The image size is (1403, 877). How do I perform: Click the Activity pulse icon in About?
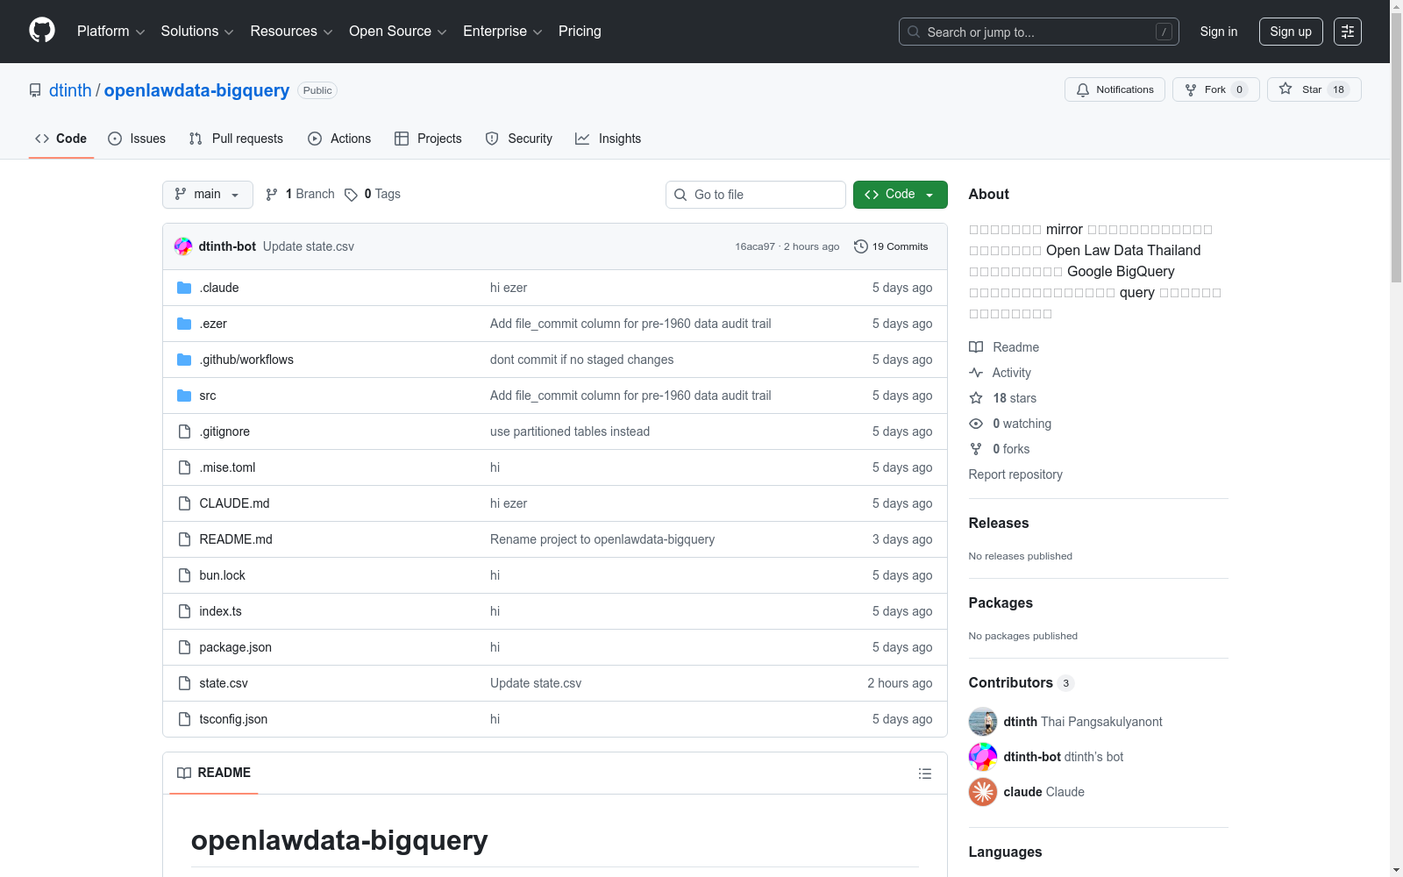pos(976,373)
